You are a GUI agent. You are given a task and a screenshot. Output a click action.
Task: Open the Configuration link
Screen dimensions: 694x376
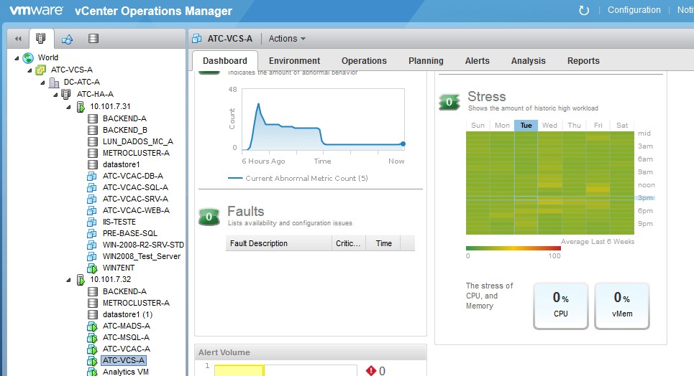634,10
